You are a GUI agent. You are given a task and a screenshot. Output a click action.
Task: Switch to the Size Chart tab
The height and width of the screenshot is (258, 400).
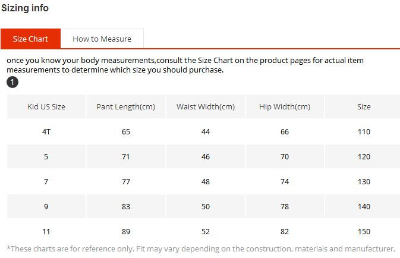coord(30,39)
